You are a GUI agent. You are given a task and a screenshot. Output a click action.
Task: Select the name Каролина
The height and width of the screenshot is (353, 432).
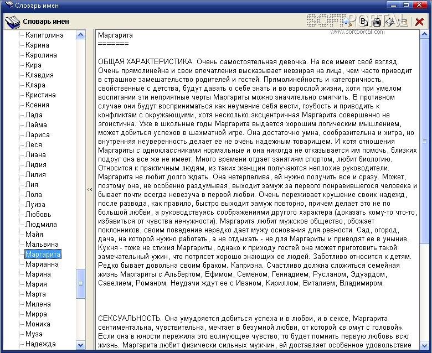pyautogui.click(x=41, y=55)
